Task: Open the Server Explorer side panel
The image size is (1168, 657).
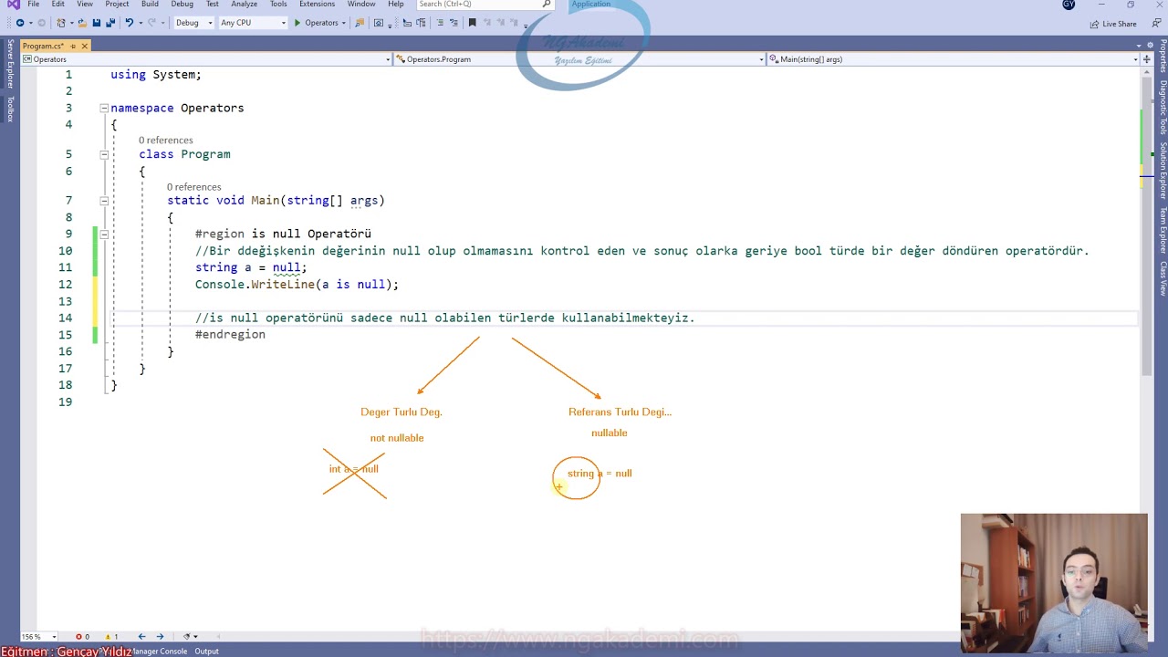Action: click(10, 64)
